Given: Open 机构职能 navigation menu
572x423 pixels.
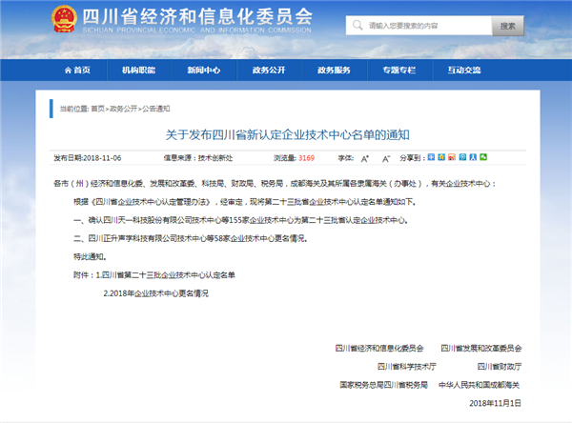Looking at the screenshot, I should [138, 70].
